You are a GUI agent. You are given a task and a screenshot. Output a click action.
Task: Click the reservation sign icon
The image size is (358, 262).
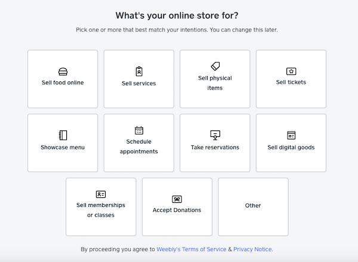[215, 135]
